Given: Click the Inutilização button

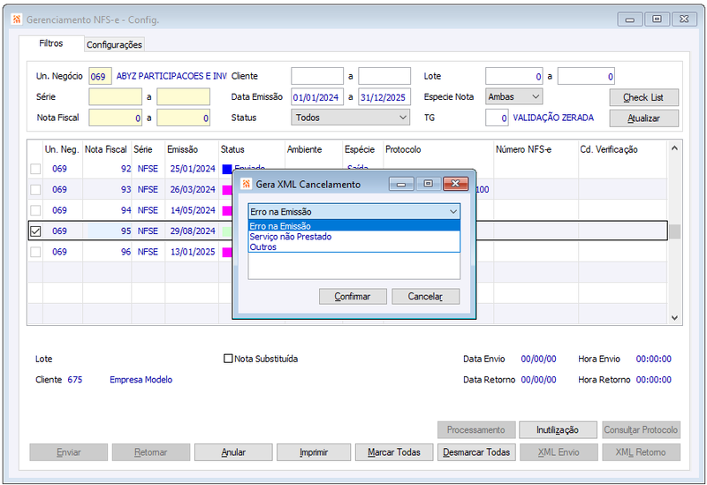Looking at the screenshot, I should 558,430.
